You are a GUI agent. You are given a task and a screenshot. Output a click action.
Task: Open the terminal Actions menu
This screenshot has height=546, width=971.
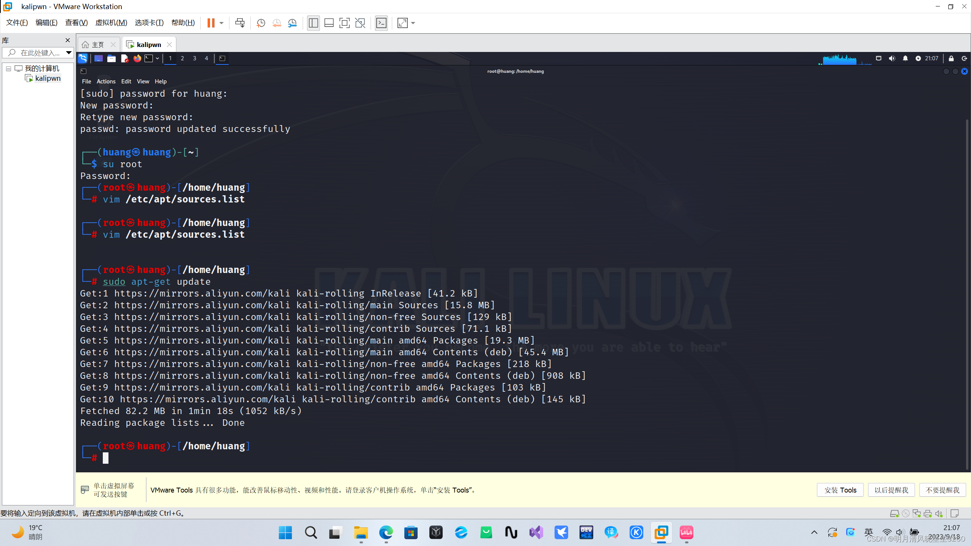point(106,82)
